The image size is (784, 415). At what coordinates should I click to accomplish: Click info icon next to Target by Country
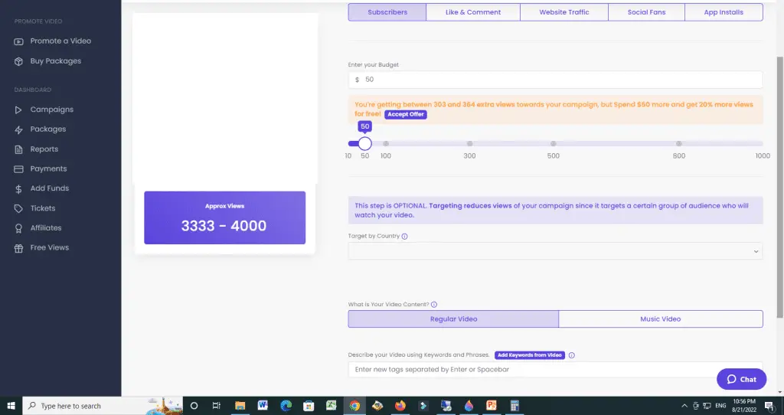pos(404,236)
